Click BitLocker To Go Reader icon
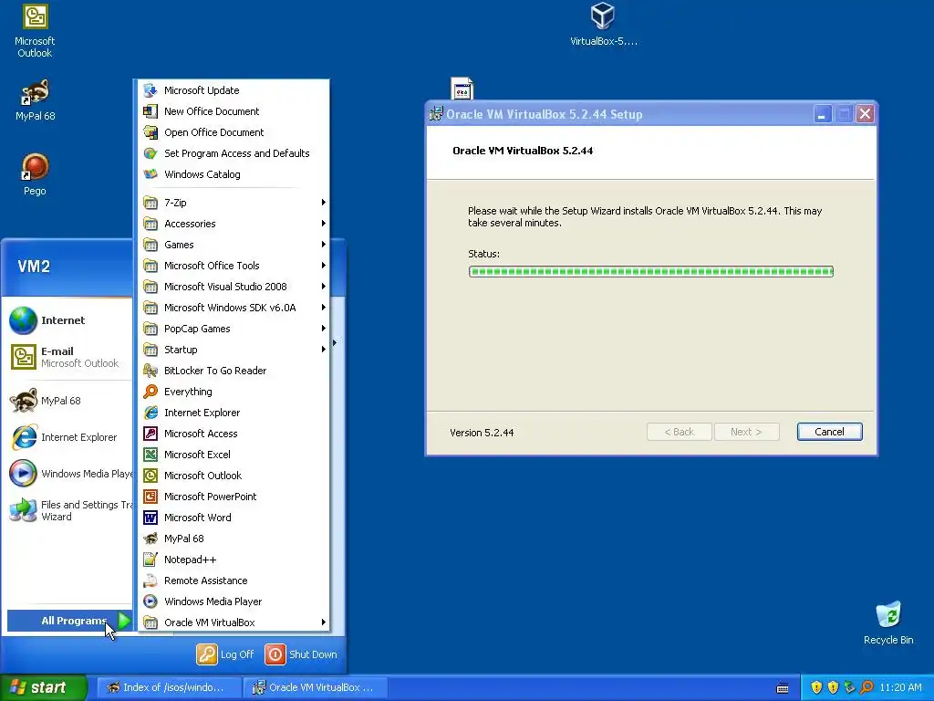The width and height of the screenshot is (934, 701). (150, 371)
